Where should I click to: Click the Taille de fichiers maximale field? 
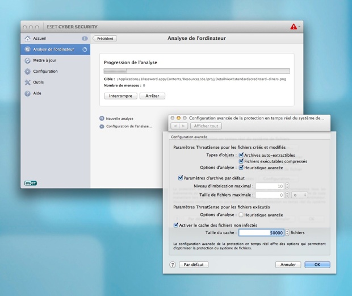[x=270, y=195]
